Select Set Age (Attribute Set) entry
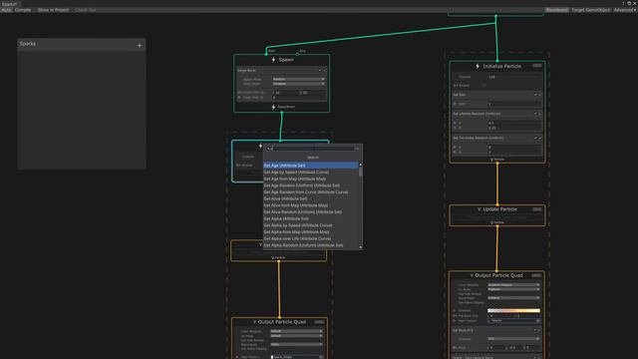The image size is (638, 359). [x=311, y=166]
